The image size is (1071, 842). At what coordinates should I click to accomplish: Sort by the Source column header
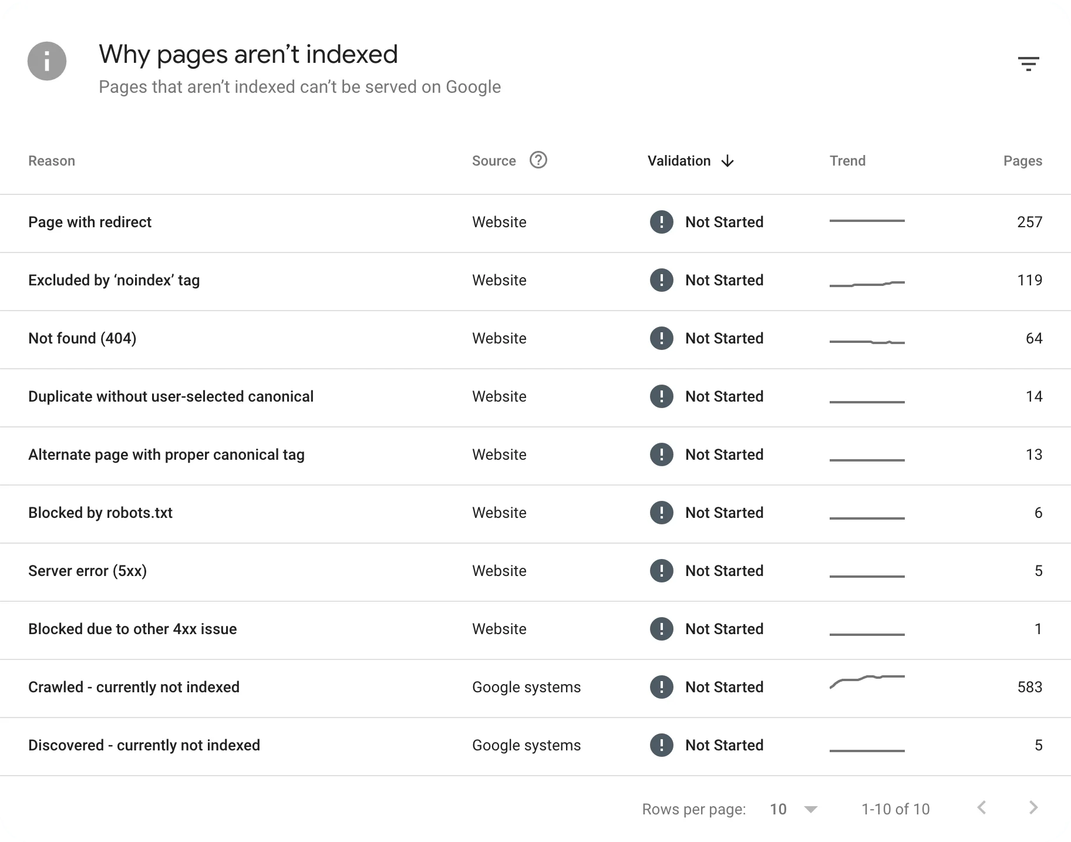tap(494, 161)
